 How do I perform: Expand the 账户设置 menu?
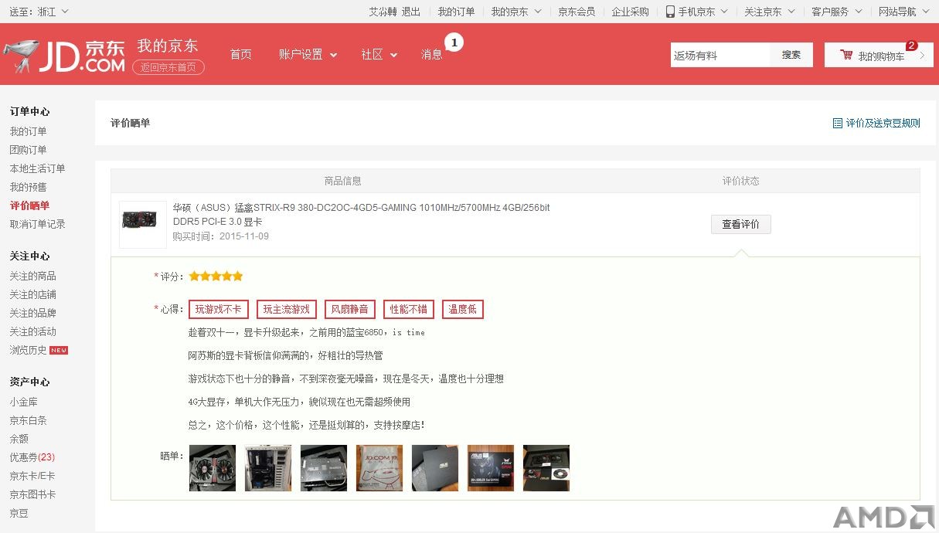(x=308, y=55)
